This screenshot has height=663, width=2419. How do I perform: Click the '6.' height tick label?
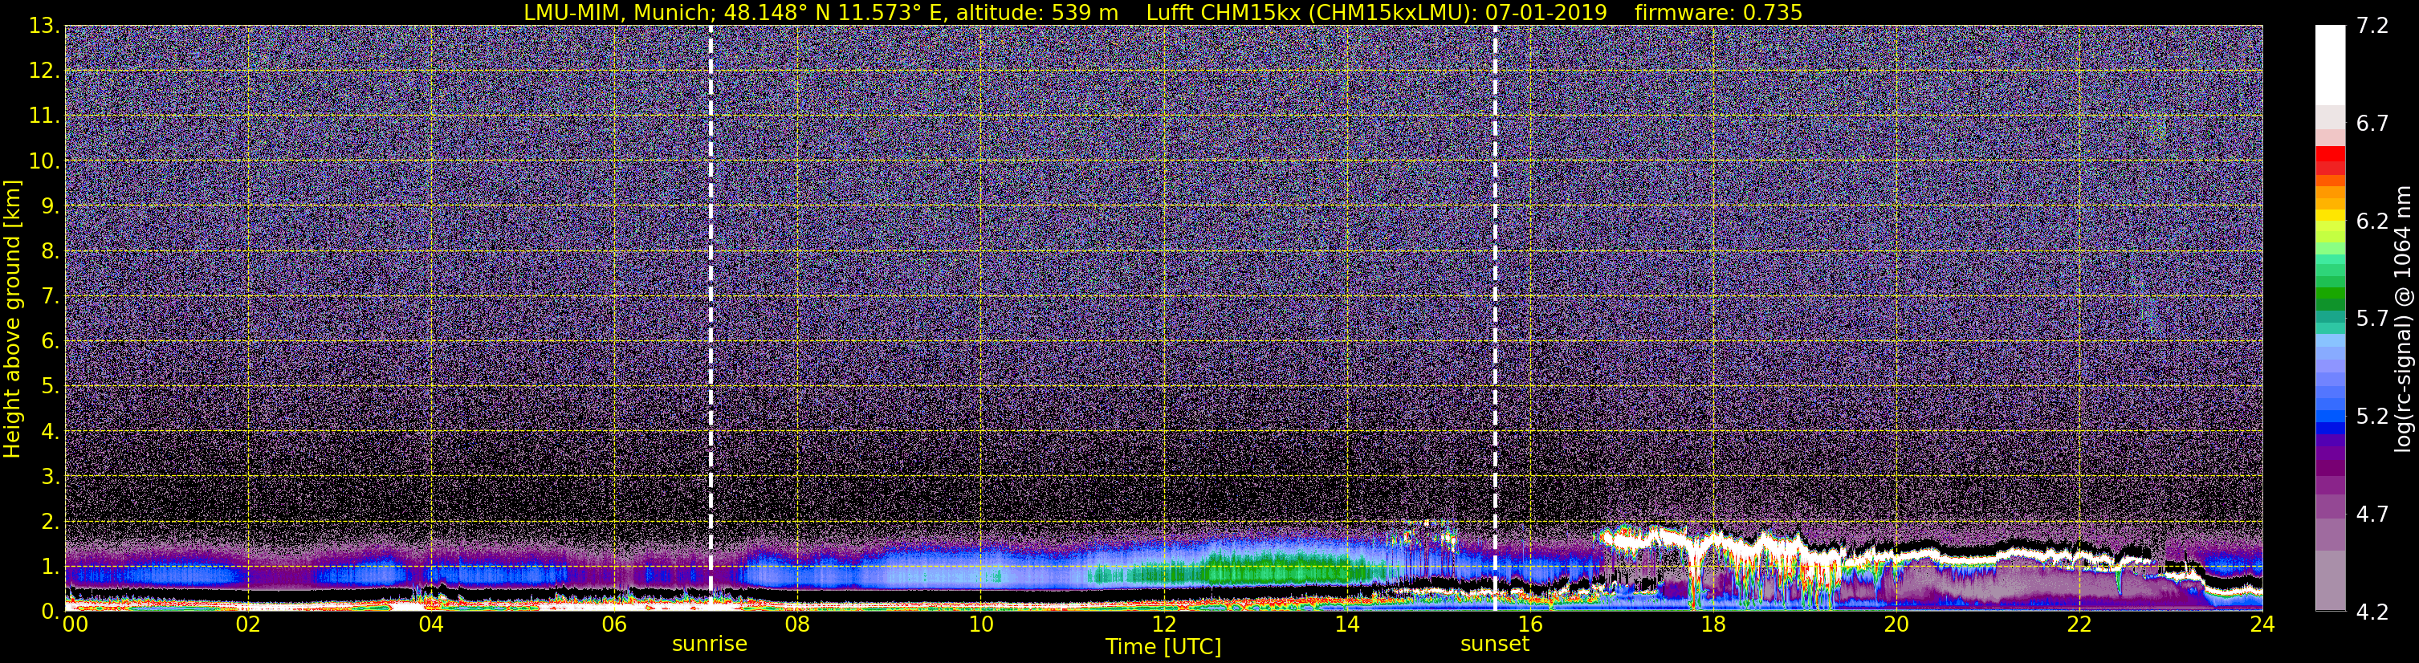click(50, 342)
